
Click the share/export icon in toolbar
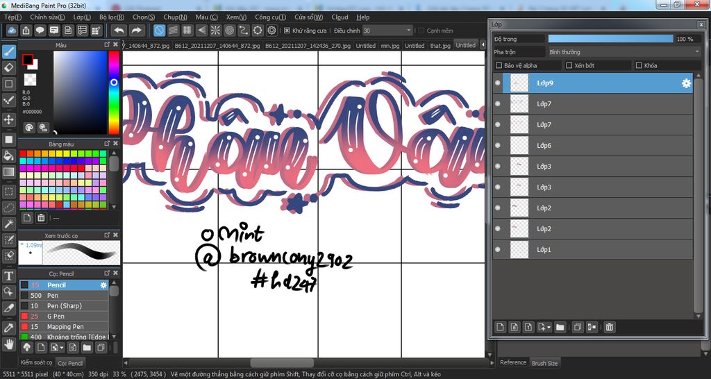(26, 31)
